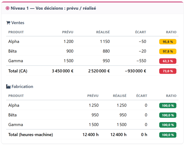Click the yellow 97,8 % ratio badge

(168, 51)
